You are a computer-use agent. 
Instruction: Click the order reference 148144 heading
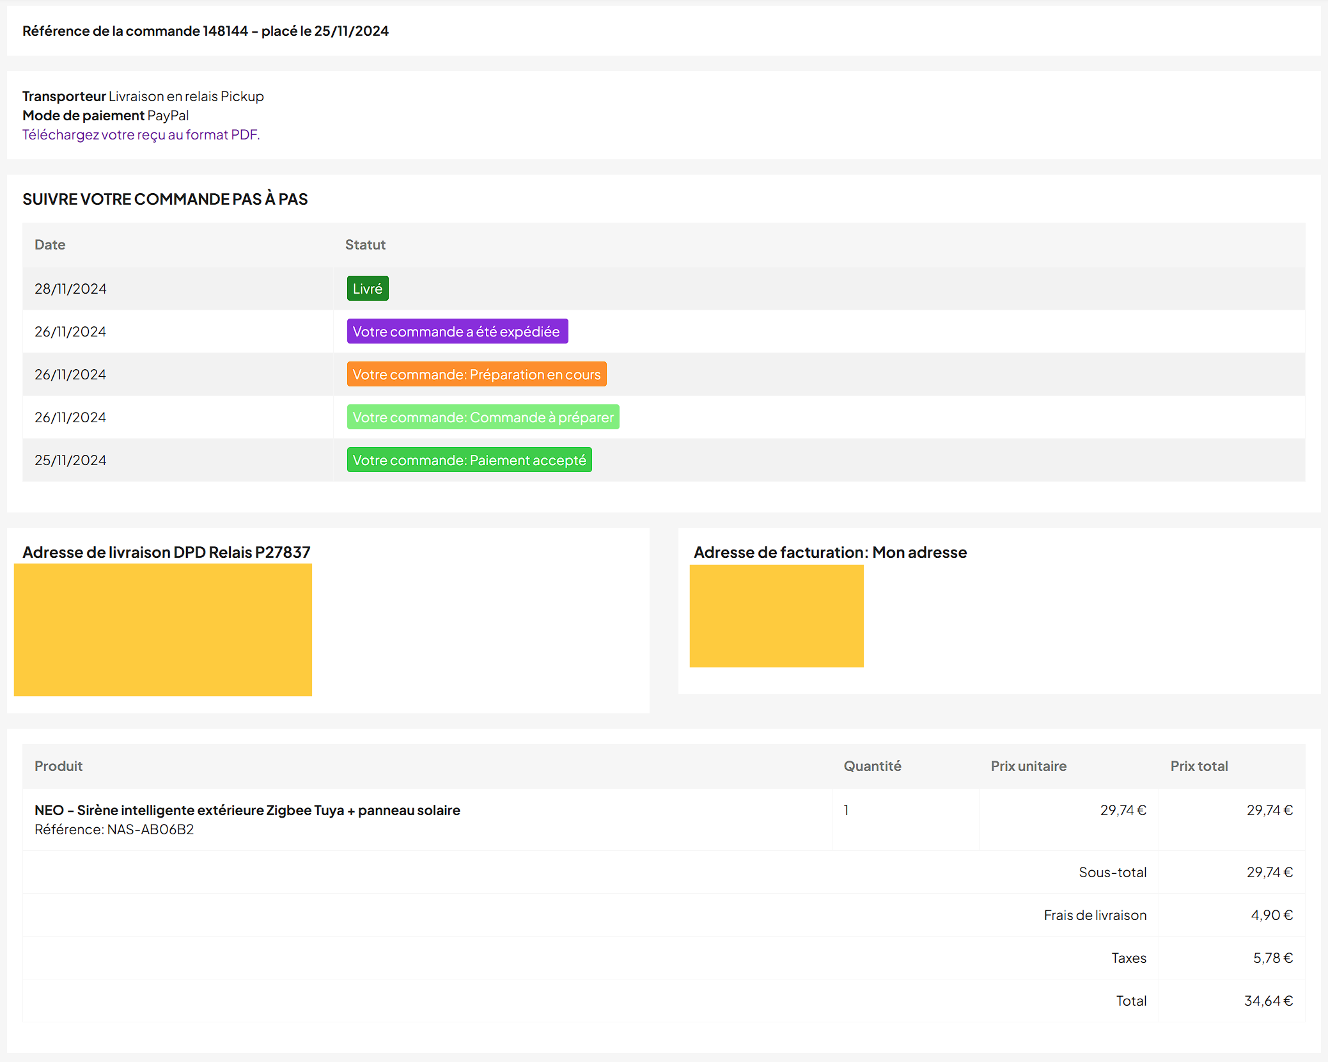tap(205, 31)
